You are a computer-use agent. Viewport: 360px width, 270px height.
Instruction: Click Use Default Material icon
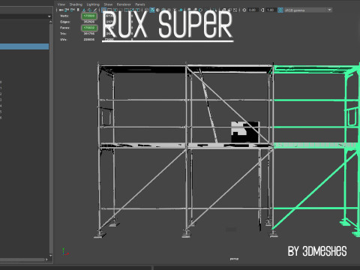[158, 10]
